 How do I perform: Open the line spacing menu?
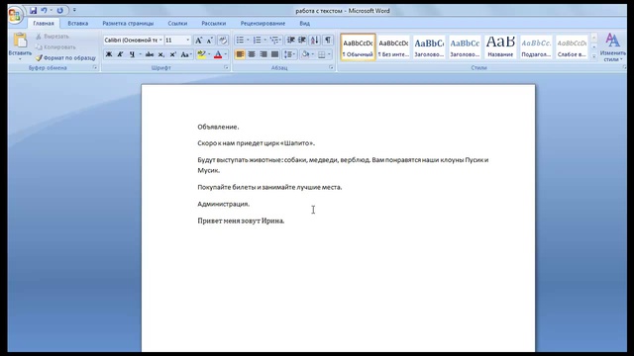289,54
